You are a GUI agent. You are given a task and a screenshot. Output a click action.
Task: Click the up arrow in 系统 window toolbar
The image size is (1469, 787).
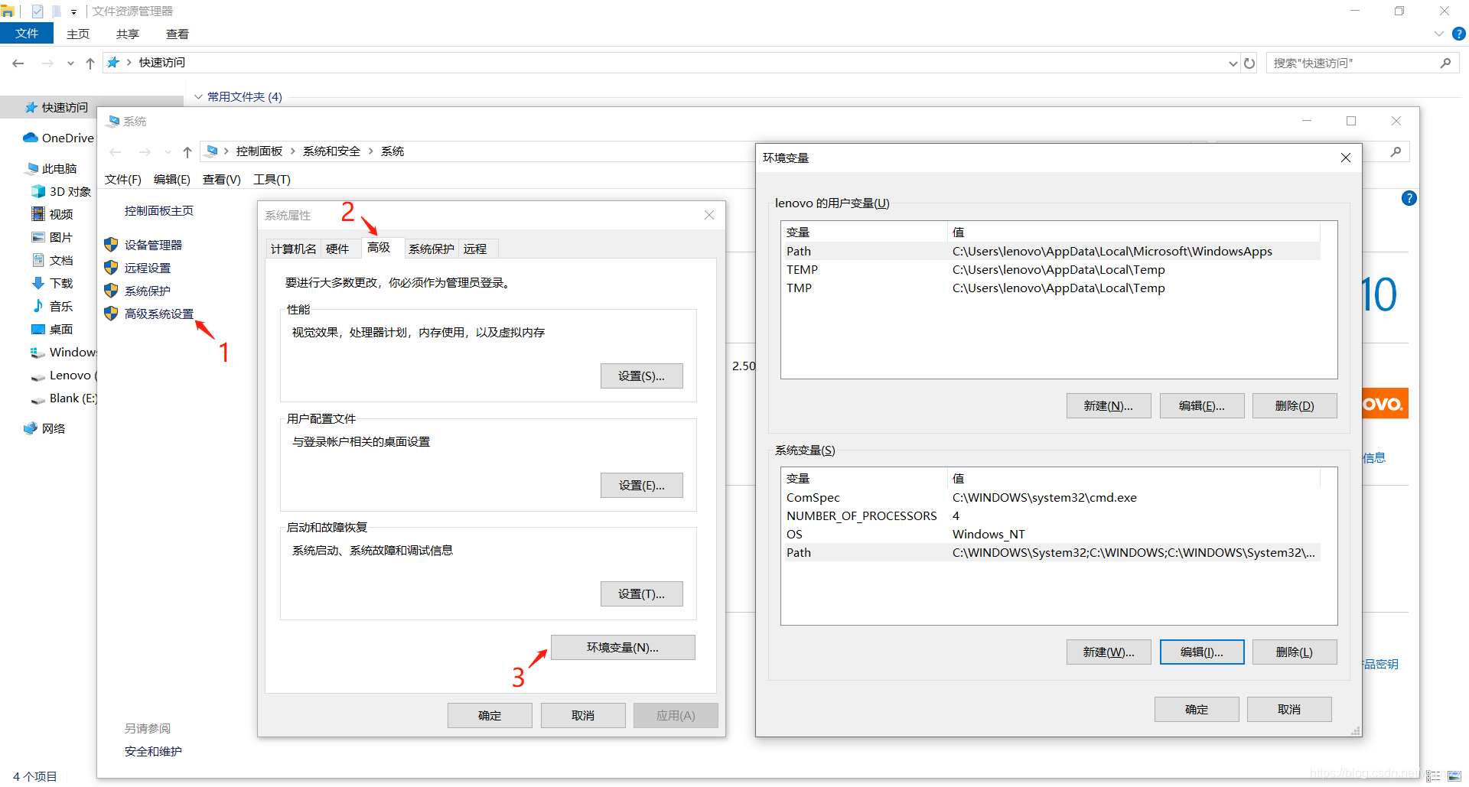pyautogui.click(x=187, y=151)
